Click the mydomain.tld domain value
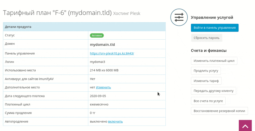 click(x=102, y=44)
